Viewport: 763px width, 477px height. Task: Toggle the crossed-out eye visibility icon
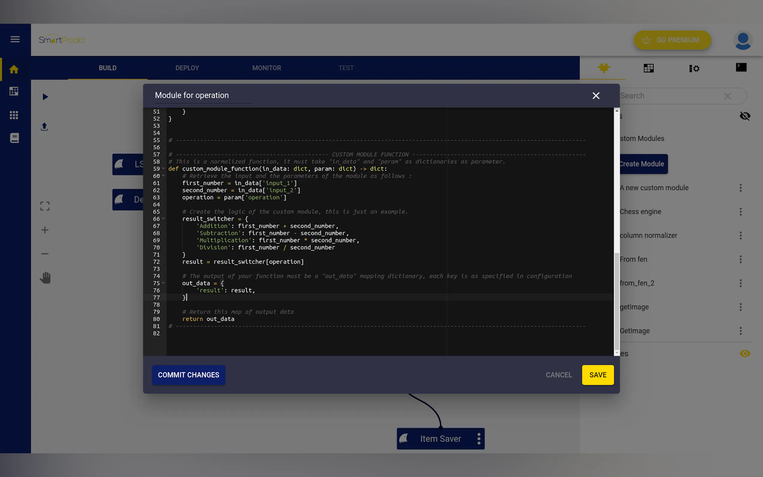[x=745, y=116]
